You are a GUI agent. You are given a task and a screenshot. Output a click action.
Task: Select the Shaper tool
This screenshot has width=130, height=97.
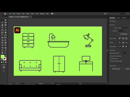[2, 33]
